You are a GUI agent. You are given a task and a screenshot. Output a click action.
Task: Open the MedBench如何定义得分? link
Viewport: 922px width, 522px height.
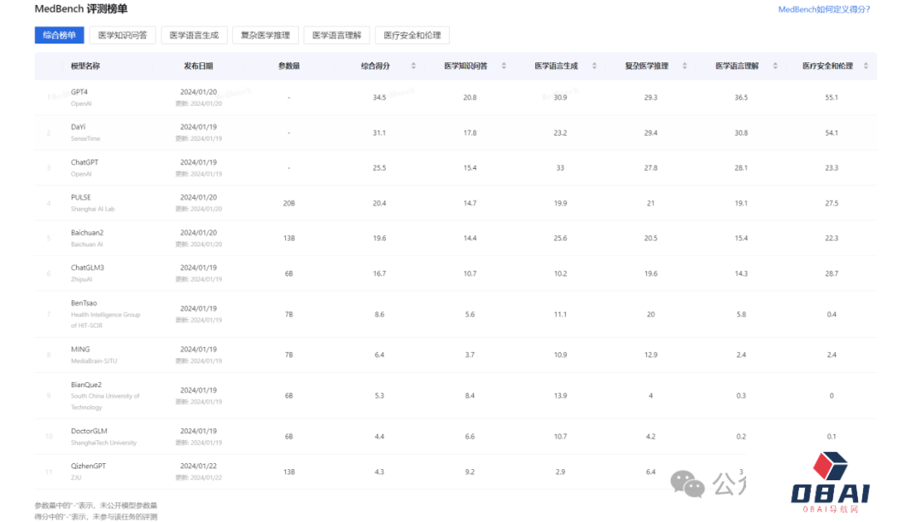click(x=824, y=9)
